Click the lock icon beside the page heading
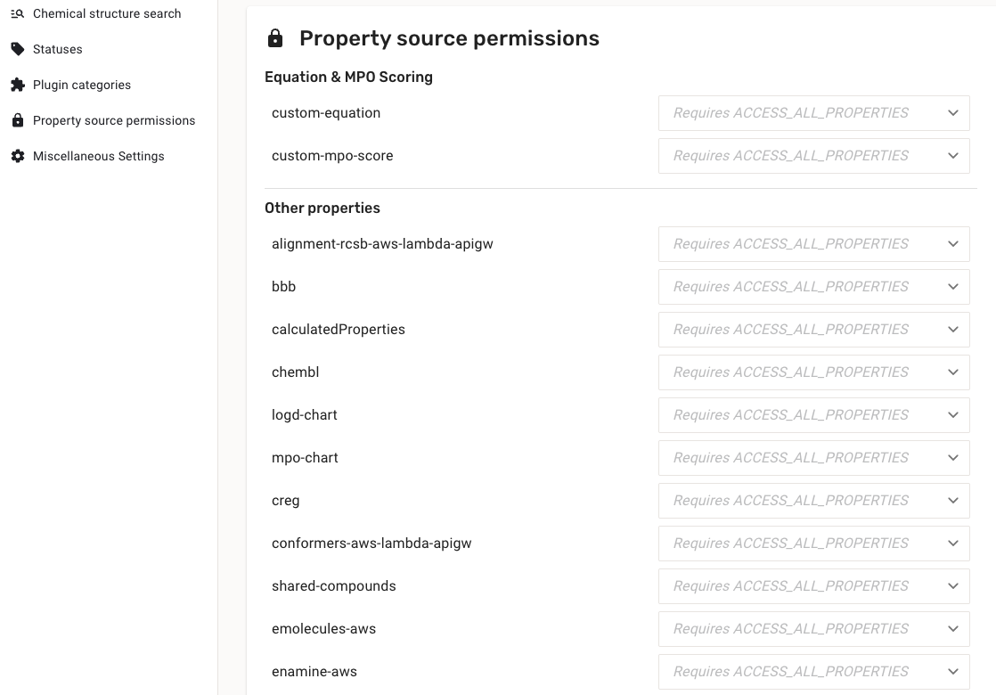 (x=275, y=38)
